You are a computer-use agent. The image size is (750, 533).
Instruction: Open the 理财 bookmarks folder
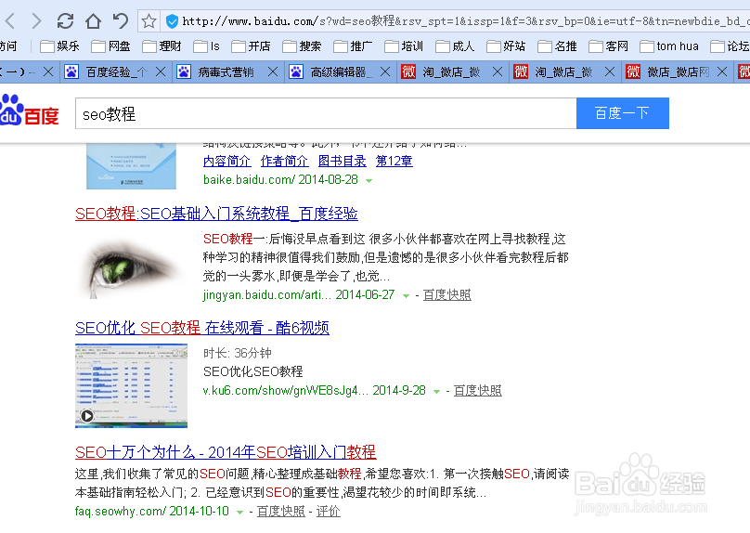tap(162, 46)
